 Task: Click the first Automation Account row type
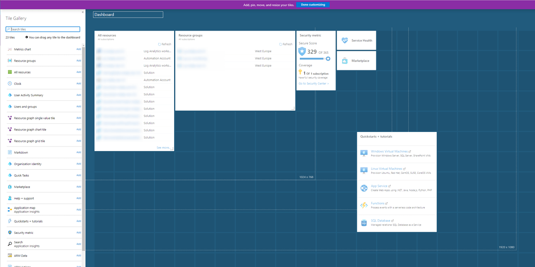pos(157,58)
